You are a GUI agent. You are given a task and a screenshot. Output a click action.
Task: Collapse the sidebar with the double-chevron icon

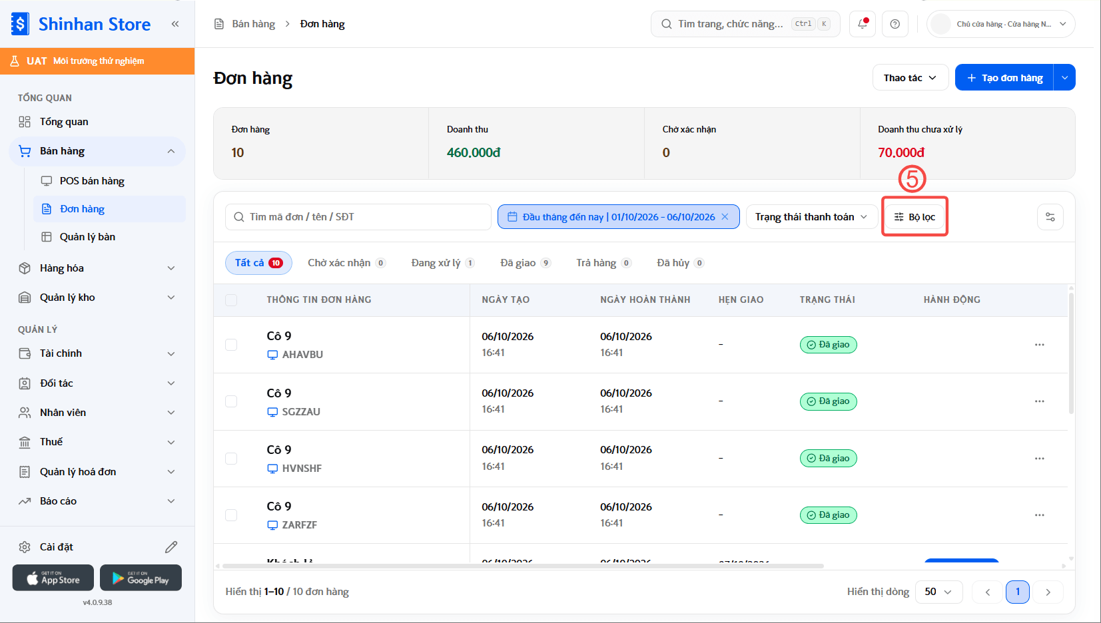point(175,24)
